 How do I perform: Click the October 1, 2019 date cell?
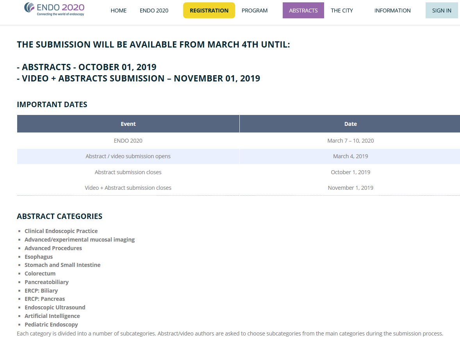point(350,172)
